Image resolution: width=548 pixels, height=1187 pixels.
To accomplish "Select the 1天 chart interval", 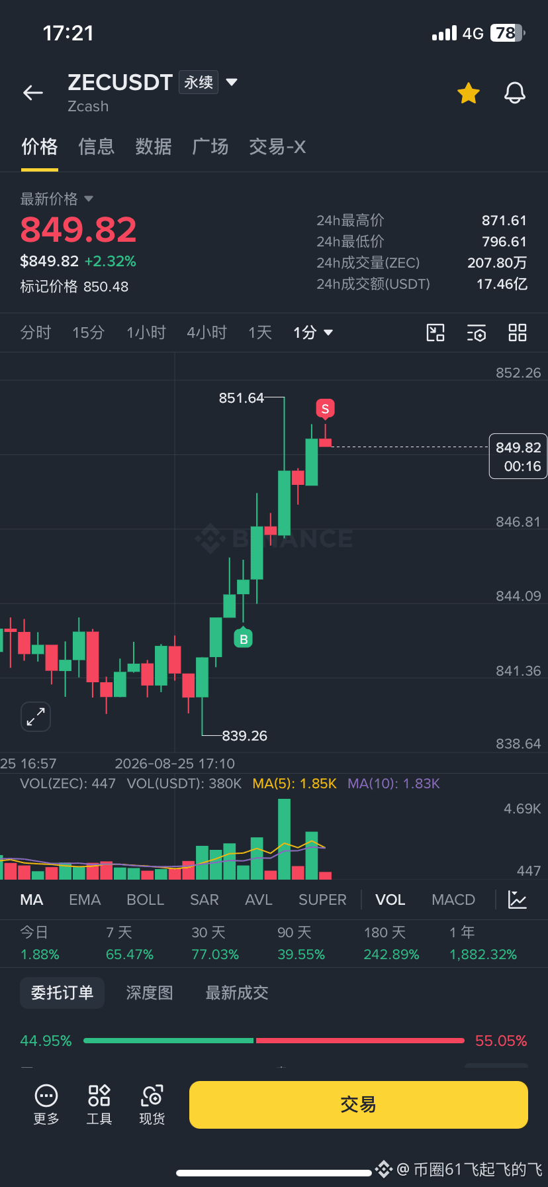I will 260,333.
